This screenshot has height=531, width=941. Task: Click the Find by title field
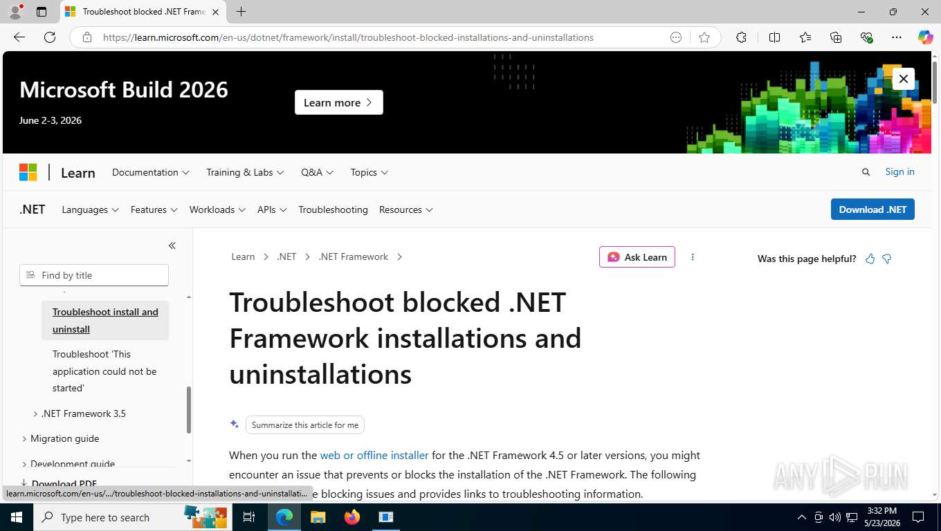coord(94,275)
